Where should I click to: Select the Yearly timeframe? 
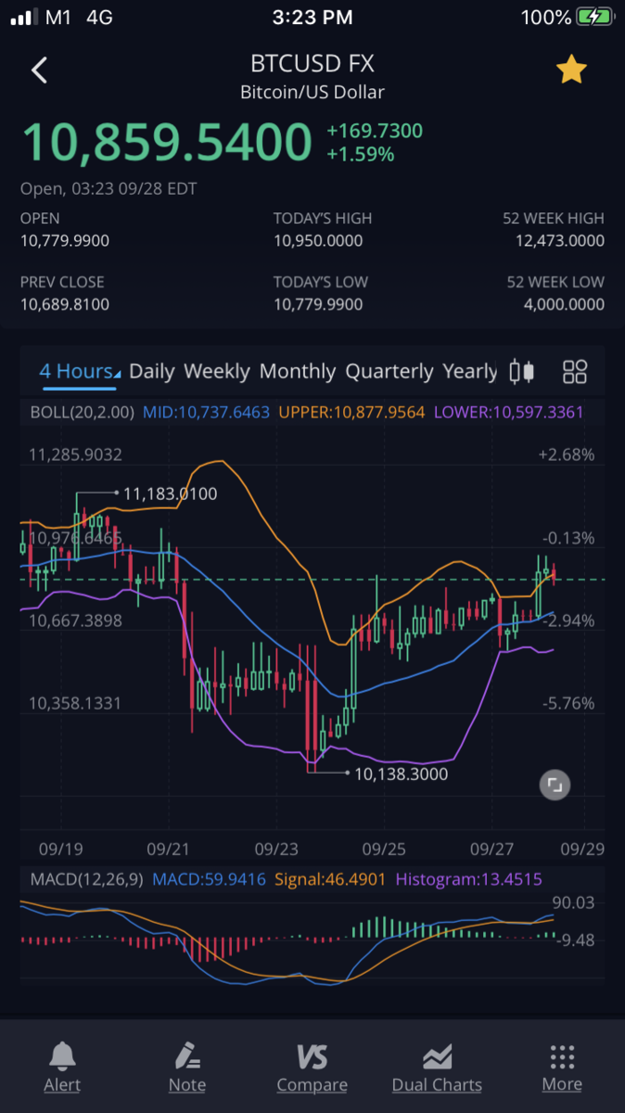(x=470, y=372)
